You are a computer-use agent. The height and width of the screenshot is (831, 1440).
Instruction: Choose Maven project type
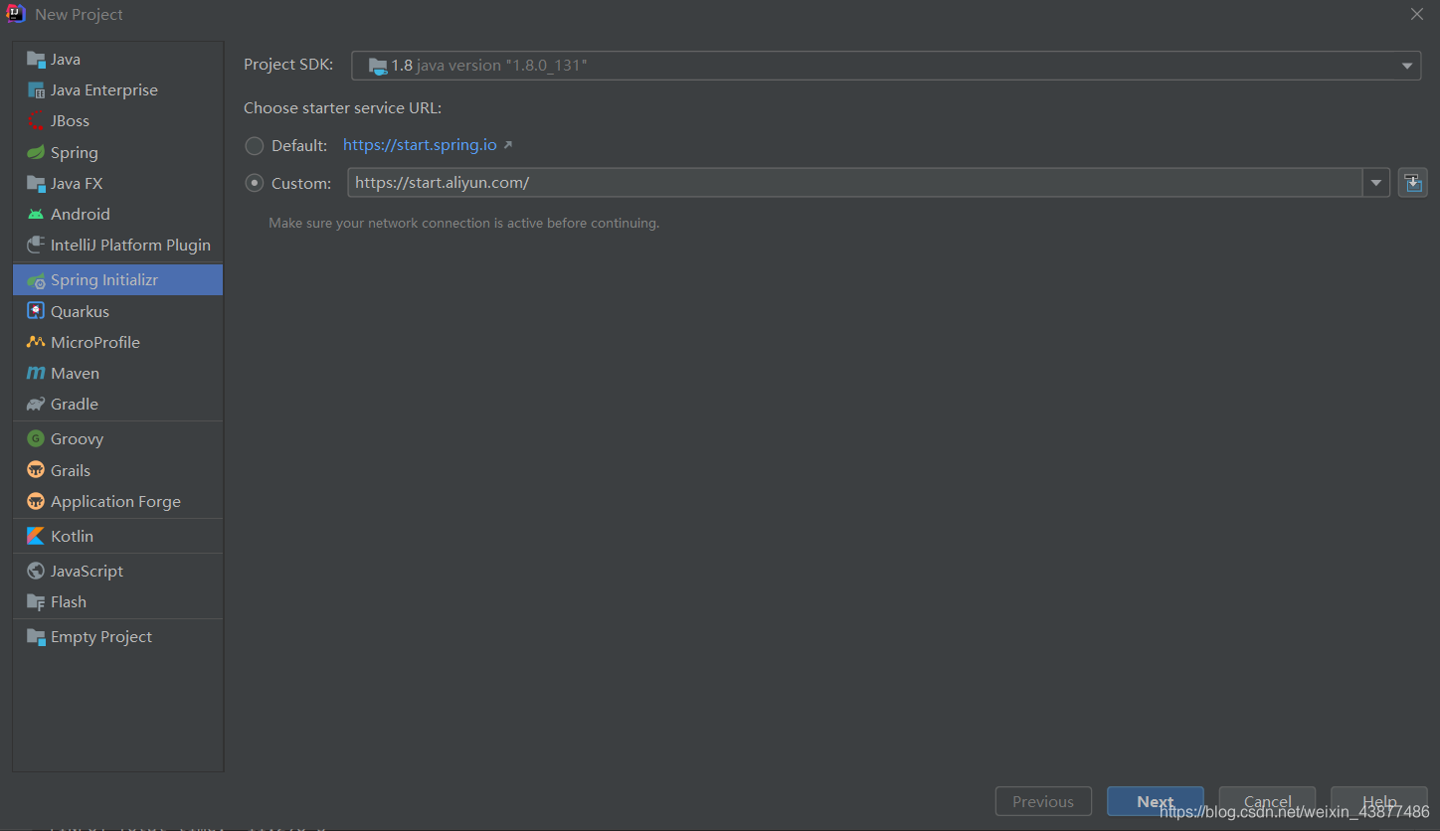click(x=117, y=374)
